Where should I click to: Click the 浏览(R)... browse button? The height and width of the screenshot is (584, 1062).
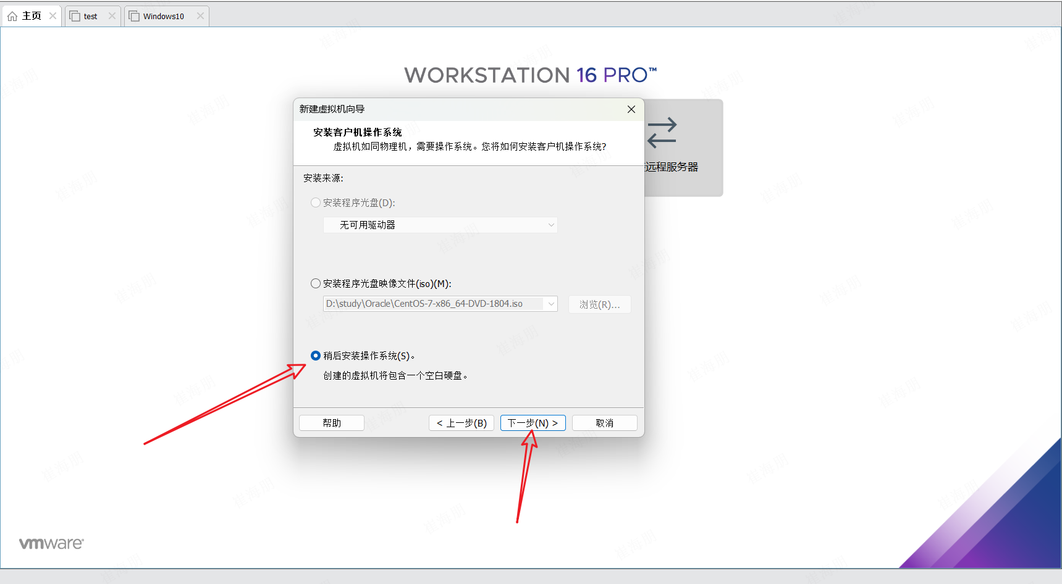600,304
